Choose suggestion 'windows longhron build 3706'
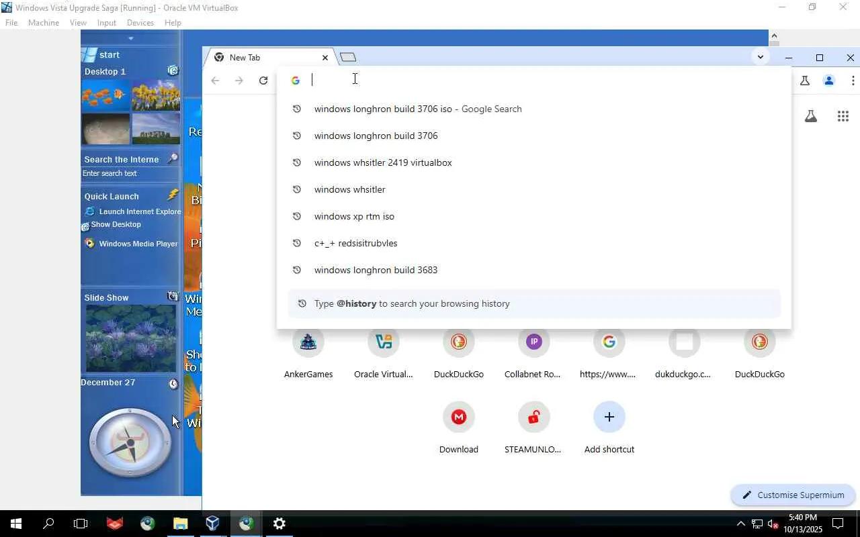 pos(534,136)
